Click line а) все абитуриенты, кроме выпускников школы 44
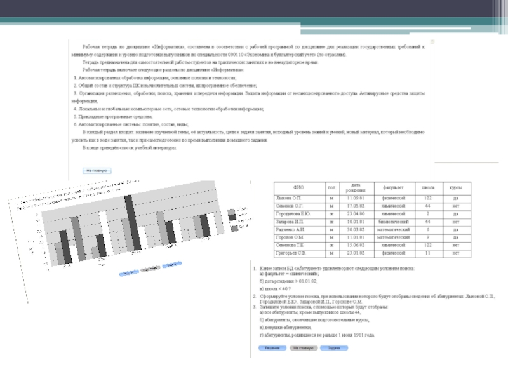This screenshot has height=381, width=508. point(310,312)
